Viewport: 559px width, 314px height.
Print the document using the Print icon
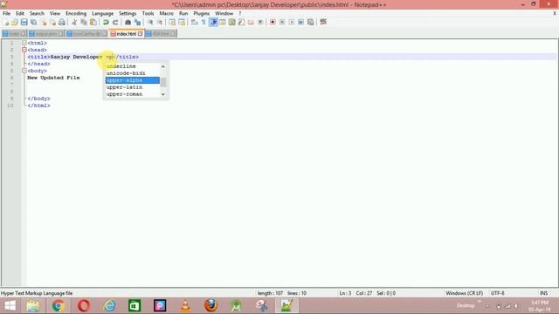click(x=62, y=23)
